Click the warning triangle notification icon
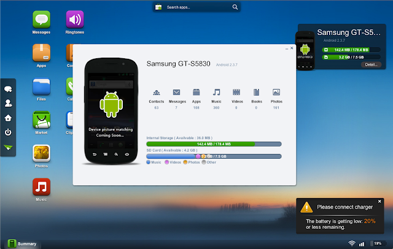 coord(306,207)
